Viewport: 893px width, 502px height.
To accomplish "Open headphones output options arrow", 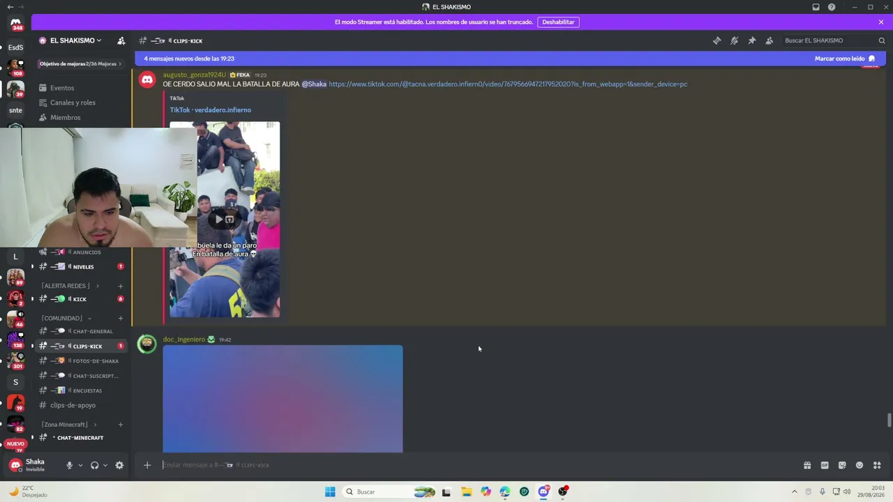I will point(105,465).
